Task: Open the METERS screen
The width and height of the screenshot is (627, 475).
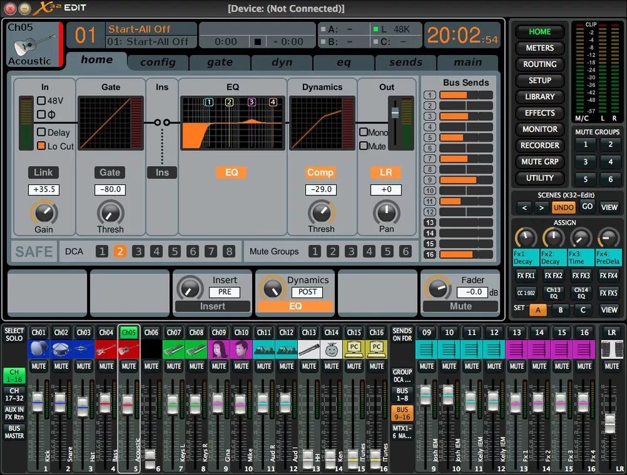Action: click(x=539, y=48)
